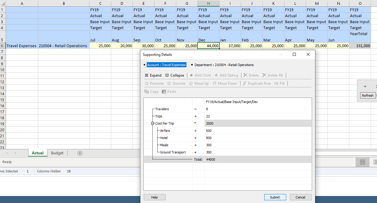Screen dimensions: 377x203
Task: Switch to Normal view icon
Action: 363,162
